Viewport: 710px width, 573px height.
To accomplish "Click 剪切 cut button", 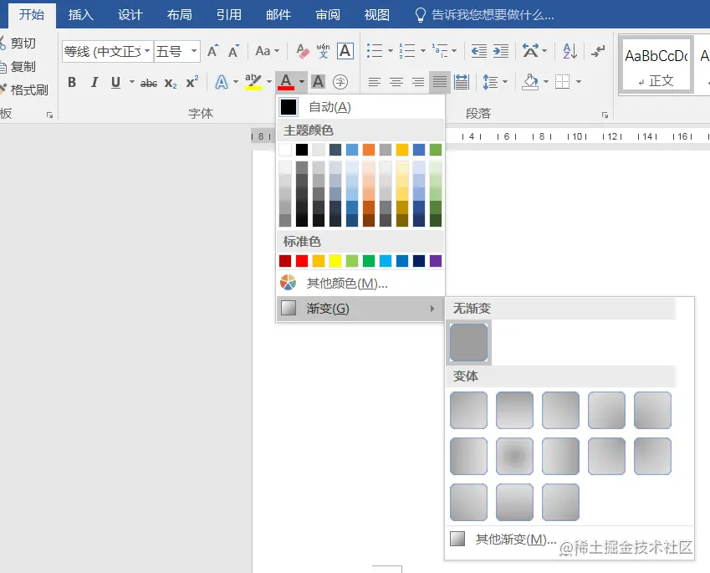I will tap(18, 43).
